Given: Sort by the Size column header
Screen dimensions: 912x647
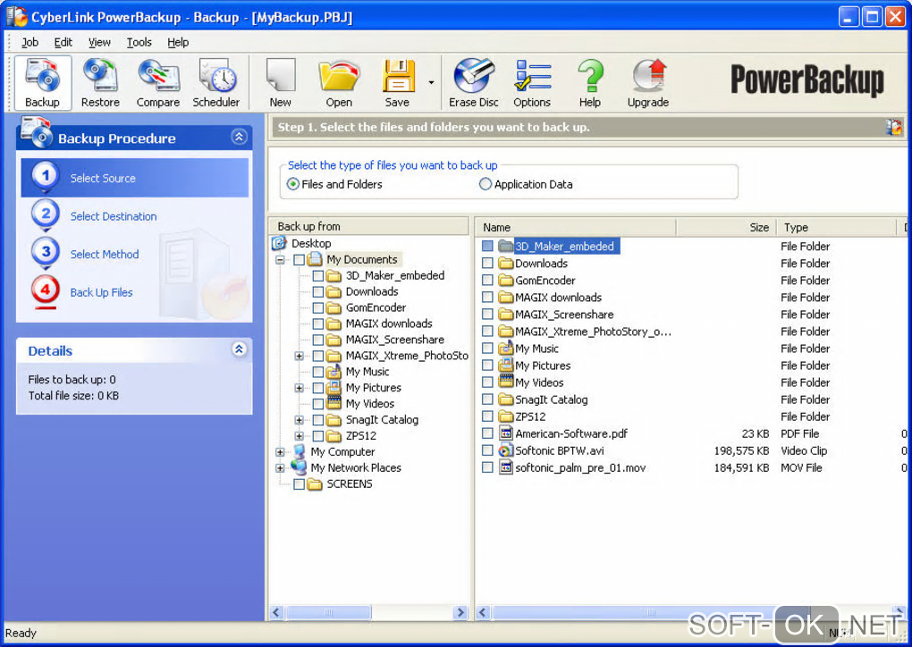Looking at the screenshot, I should click(726, 227).
